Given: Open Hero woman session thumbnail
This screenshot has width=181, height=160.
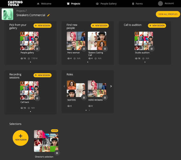Looking at the screenshot, I should (76, 41).
